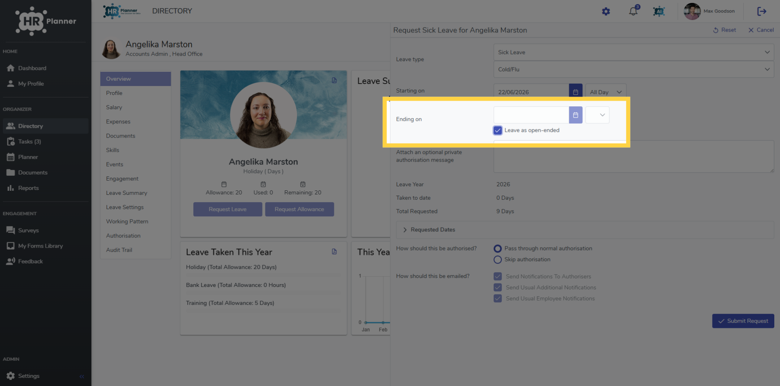Click Reset in request panel
Screen dimensions: 780x386
[724, 30]
